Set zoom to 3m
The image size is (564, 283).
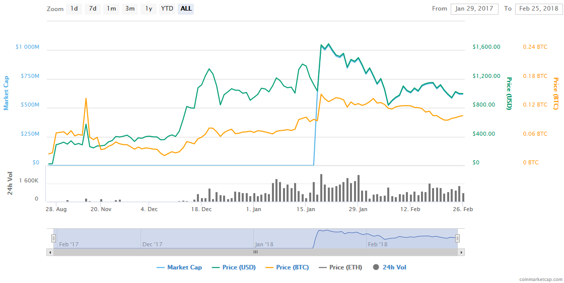(x=130, y=9)
